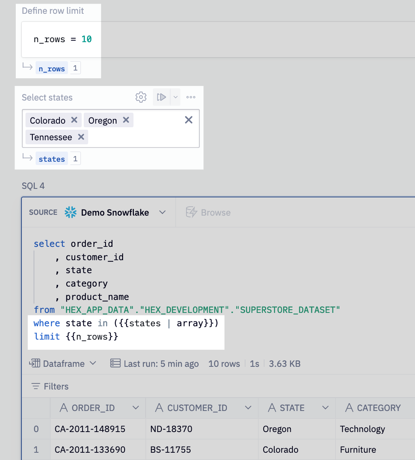Click the string type icon on ORDER_ID column

(63, 408)
